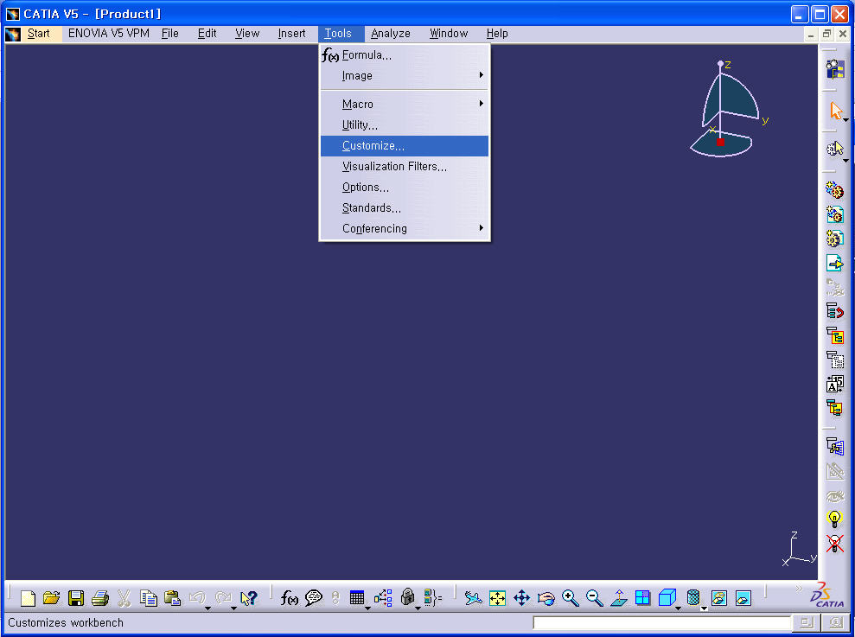Click the What's This help icon
The image size is (855, 637).
tap(249, 598)
